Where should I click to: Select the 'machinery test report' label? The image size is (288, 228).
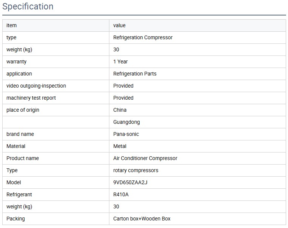coord(31,98)
